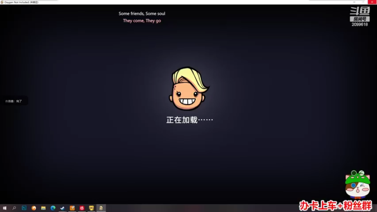Switch to Oxygen Not Included taskbar icon
The height and width of the screenshot is (212, 377).
[x=101, y=208]
